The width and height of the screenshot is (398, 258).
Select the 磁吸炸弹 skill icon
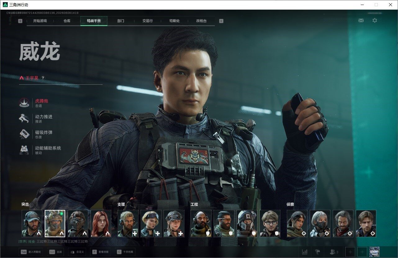click(24, 134)
